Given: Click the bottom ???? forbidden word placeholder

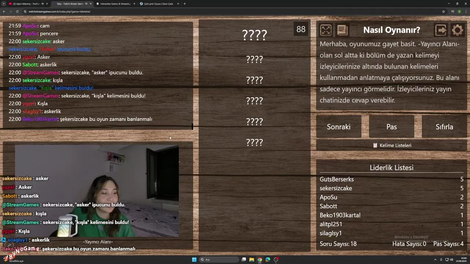Looking at the screenshot, I should pyautogui.click(x=254, y=143).
